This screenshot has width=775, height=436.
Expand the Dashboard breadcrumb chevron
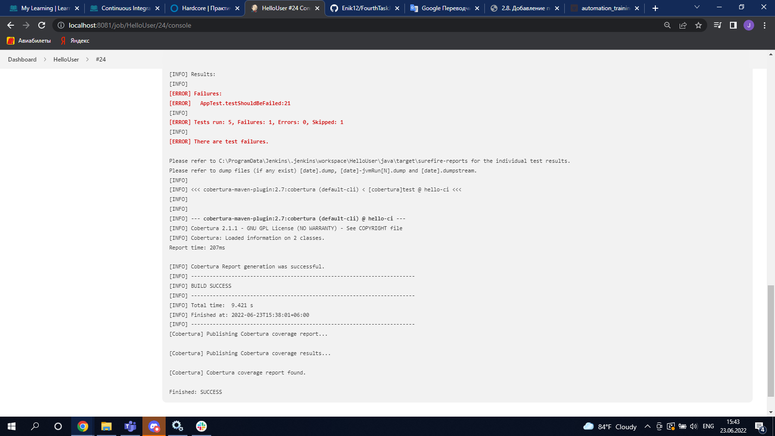coord(45,60)
